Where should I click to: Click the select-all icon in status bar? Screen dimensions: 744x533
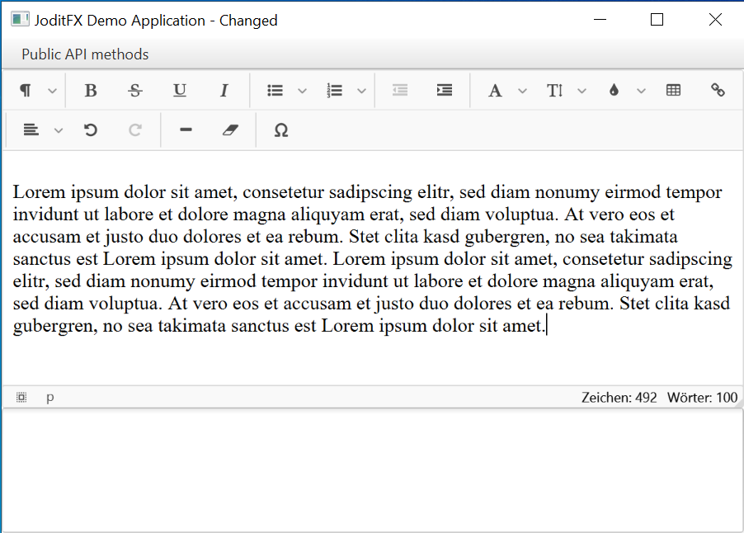tap(21, 397)
